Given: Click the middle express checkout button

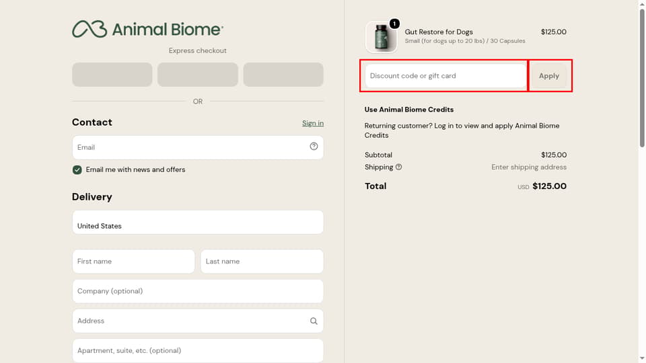Looking at the screenshot, I should coord(198,75).
